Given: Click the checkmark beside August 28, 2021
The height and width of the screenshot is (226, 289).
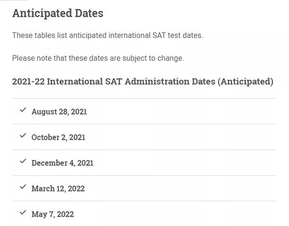Looking at the screenshot, I should 23,110.
